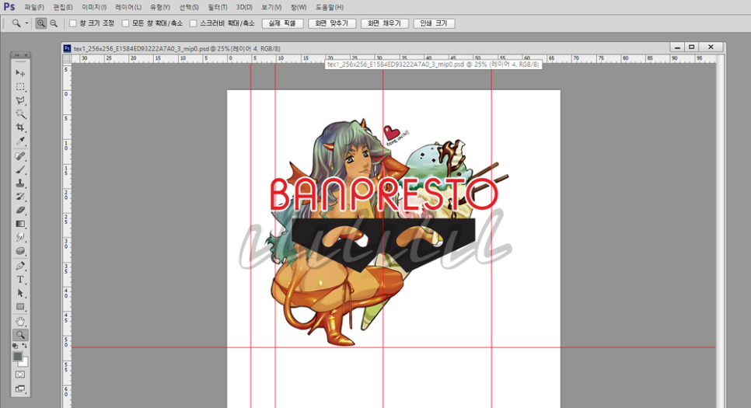
Task: Maximize the document window
Action: point(692,47)
